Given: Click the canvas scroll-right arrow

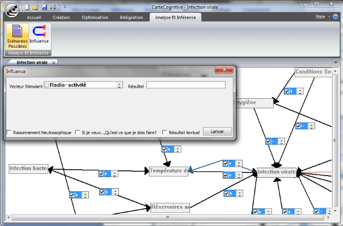Looking at the screenshot, I should click(x=328, y=218).
